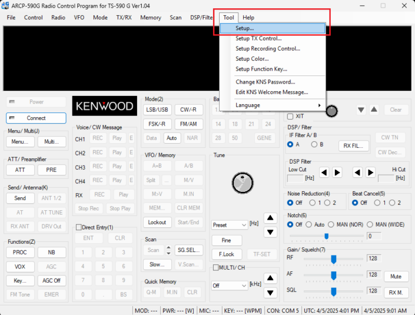This screenshot has width=415, height=315.
Task: Choose Setup TX Control... menu item
Action: tap(273, 38)
